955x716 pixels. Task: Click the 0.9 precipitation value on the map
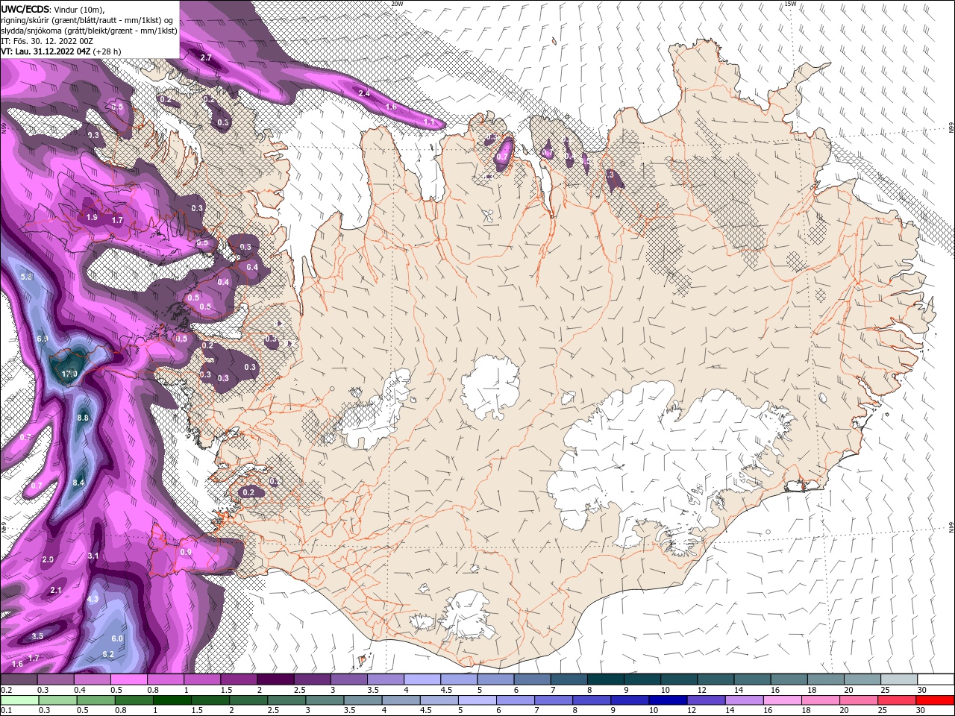(186, 552)
